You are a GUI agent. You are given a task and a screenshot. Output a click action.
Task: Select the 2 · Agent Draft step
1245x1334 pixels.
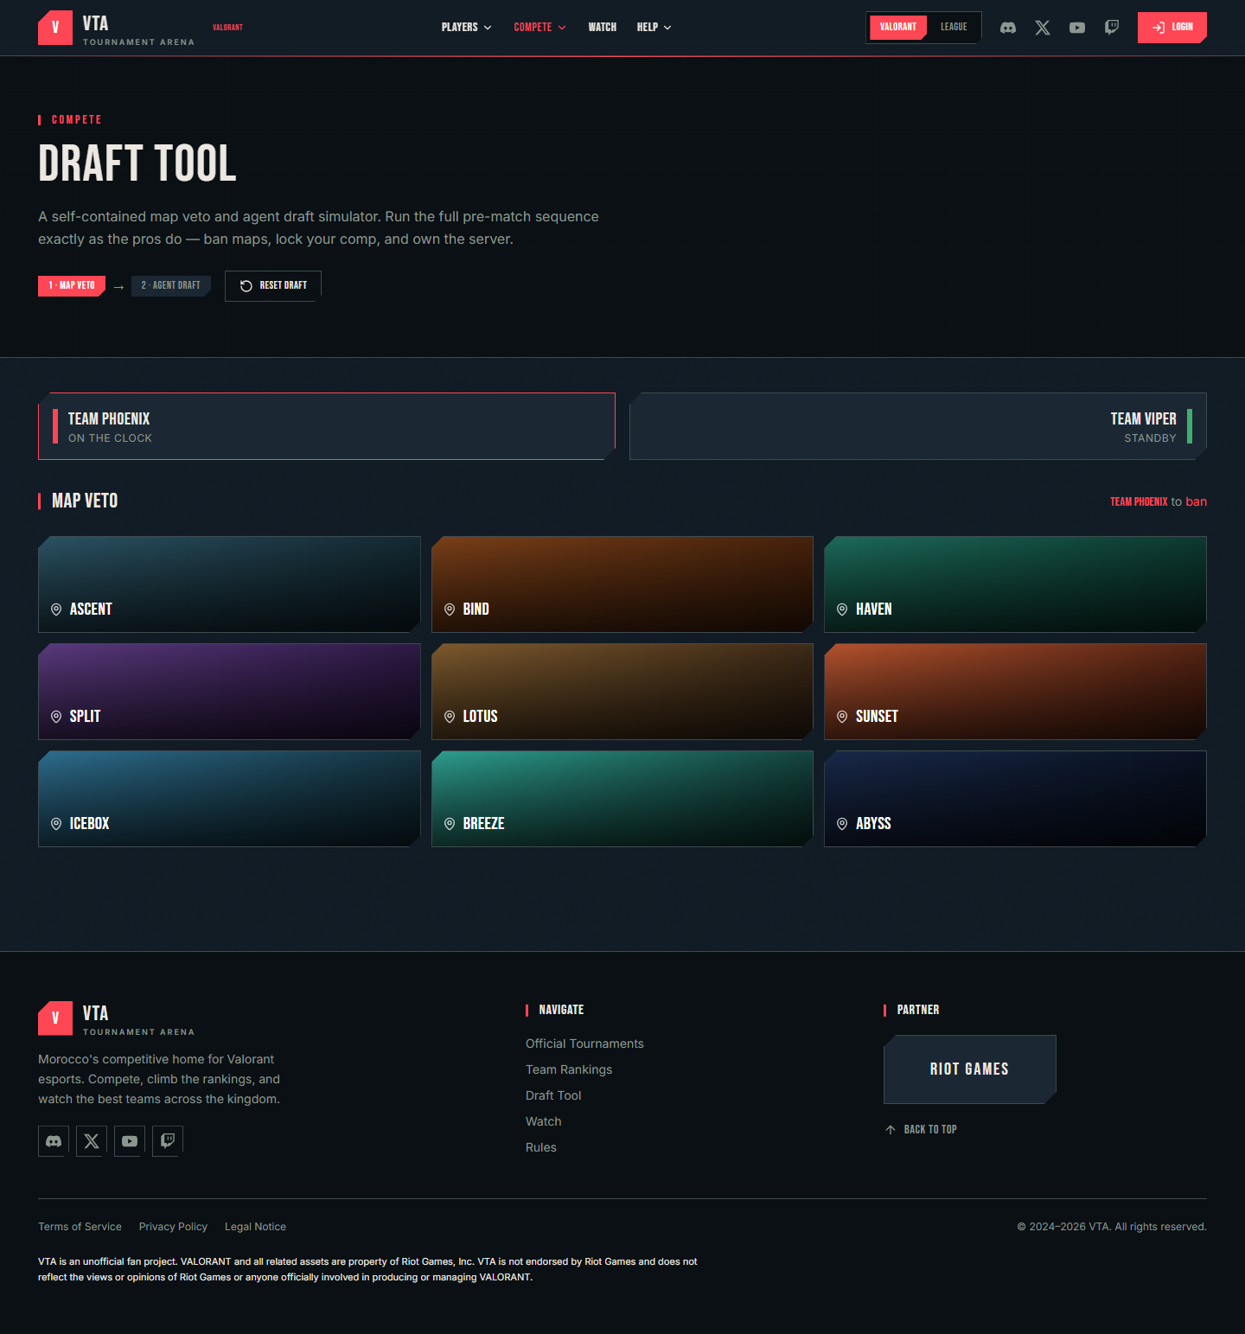pos(171,285)
